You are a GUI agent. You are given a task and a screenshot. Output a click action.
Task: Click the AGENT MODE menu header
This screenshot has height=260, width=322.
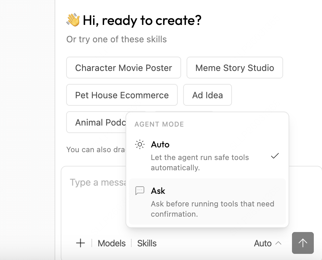pyautogui.click(x=159, y=124)
